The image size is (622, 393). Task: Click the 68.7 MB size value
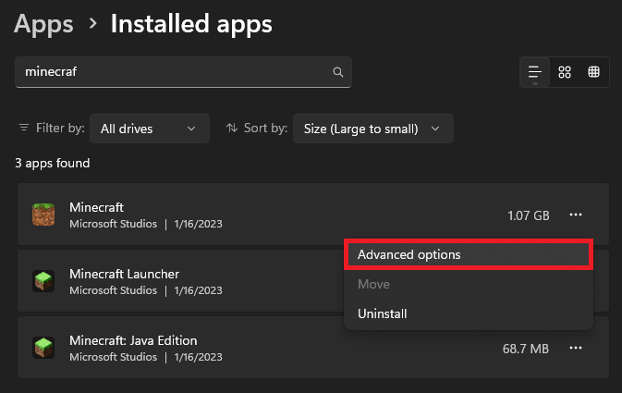click(526, 349)
